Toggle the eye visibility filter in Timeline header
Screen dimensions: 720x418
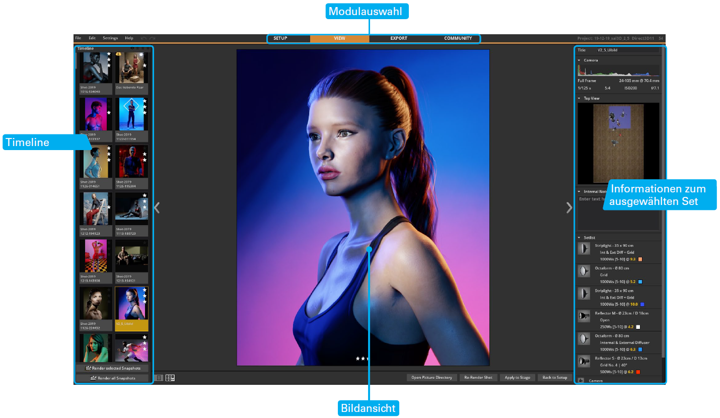(x=132, y=48)
